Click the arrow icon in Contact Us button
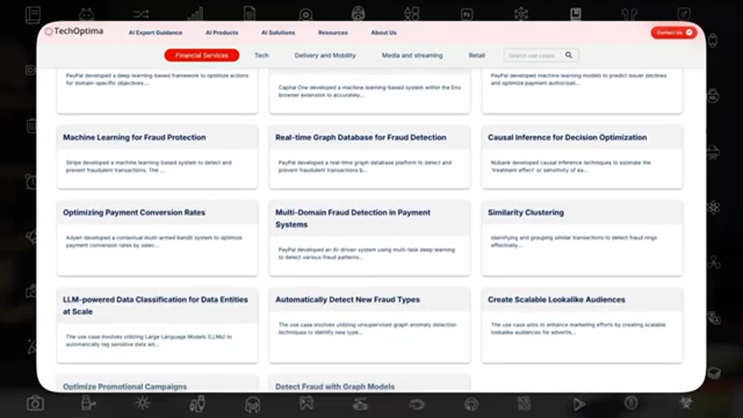743x418 pixels. 689,33
